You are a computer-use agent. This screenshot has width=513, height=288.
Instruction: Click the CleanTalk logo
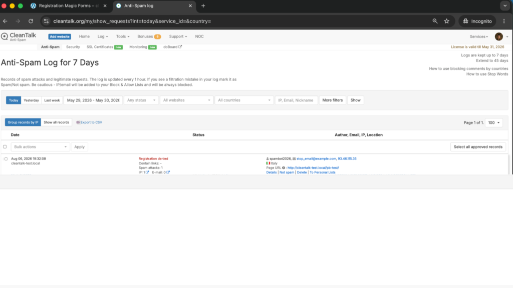coord(19,36)
